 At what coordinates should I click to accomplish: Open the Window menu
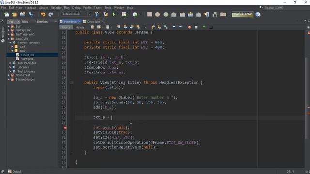tap(119, 8)
